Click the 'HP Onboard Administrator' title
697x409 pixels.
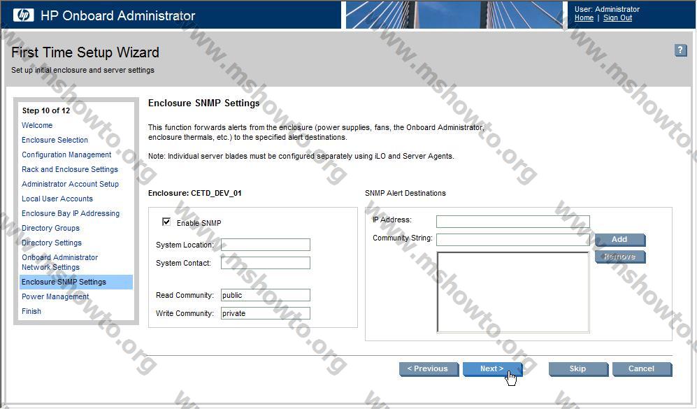[117, 15]
